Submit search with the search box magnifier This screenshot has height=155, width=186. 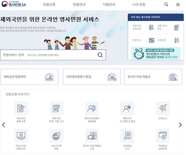tap(100, 55)
